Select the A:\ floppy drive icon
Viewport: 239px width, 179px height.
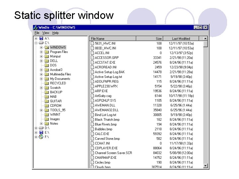[x=41, y=38]
